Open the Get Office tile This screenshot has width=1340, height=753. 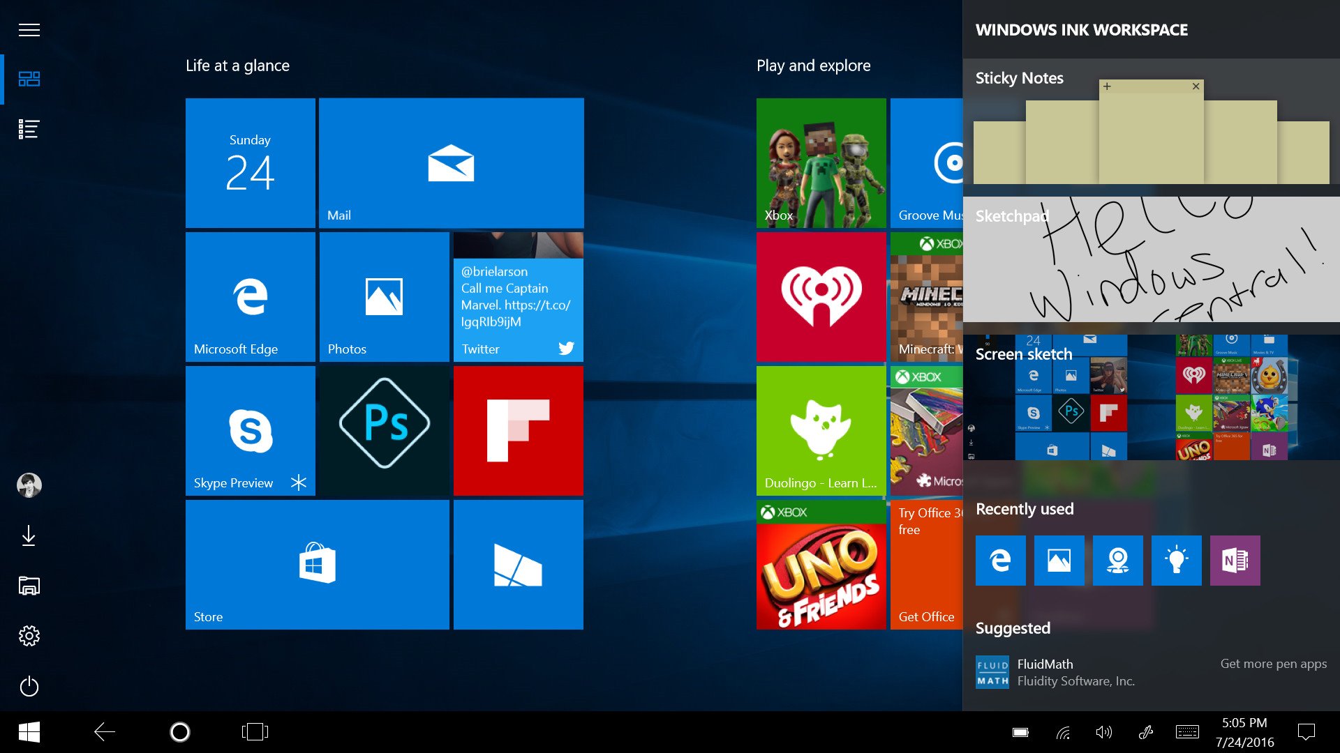(x=927, y=565)
